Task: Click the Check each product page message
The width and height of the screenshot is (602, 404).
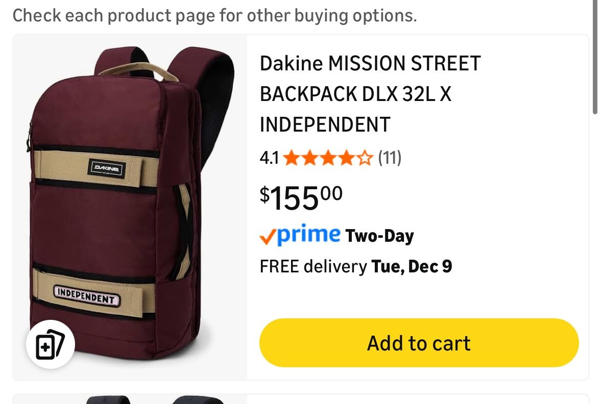Action: [x=215, y=15]
